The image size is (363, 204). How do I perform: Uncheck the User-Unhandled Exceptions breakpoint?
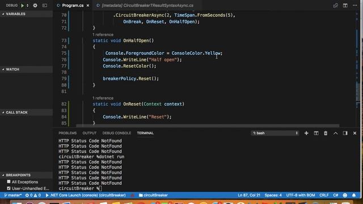point(9,188)
